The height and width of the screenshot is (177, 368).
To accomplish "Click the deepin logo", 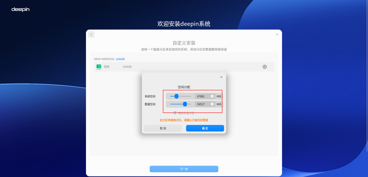I will click(20, 9).
